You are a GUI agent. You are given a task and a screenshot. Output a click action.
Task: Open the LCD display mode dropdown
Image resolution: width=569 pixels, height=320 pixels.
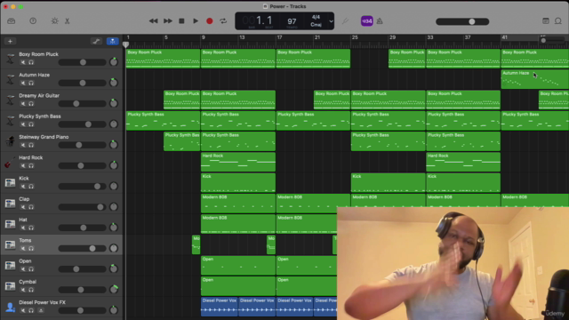(x=331, y=21)
